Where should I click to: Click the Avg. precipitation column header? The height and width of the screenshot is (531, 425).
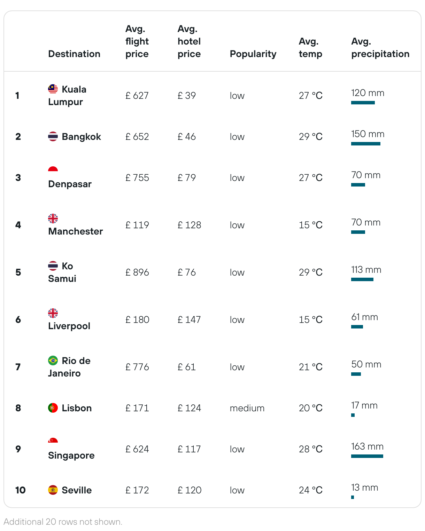pyautogui.click(x=380, y=48)
